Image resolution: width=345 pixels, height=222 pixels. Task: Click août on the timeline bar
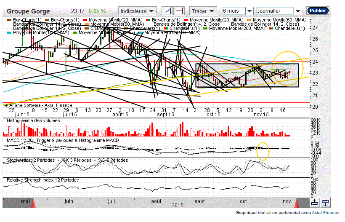tap(156, 201)
